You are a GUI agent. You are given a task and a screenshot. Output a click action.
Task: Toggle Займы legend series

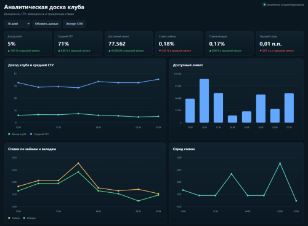pyautogui.click(x=14, y=218)
